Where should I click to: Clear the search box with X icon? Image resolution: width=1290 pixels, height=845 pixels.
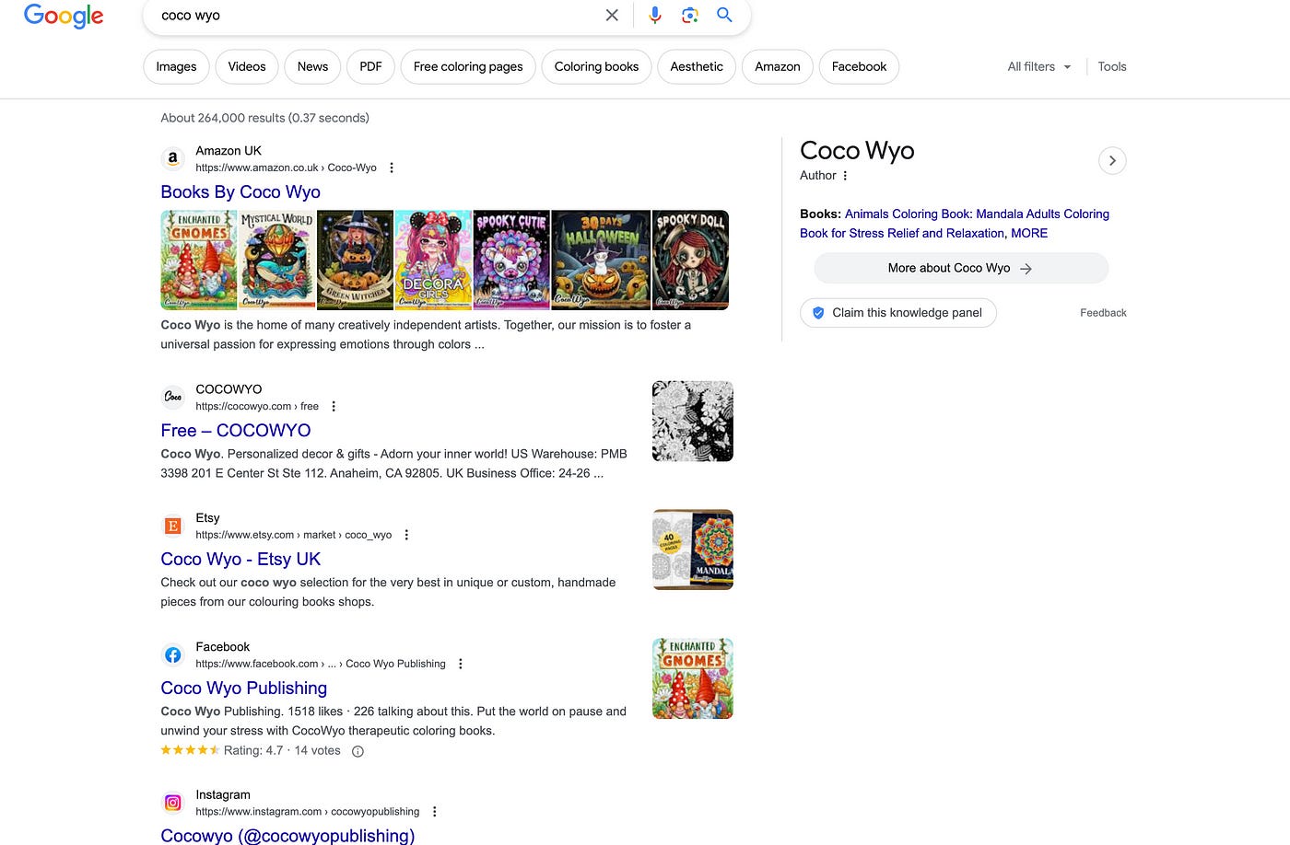[612, 15]
